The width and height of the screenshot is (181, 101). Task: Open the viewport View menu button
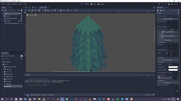click(76, 10)
